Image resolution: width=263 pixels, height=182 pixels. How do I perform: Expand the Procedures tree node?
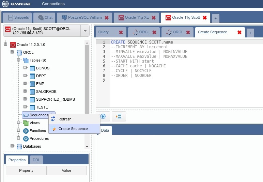click(x=19, y=138)
